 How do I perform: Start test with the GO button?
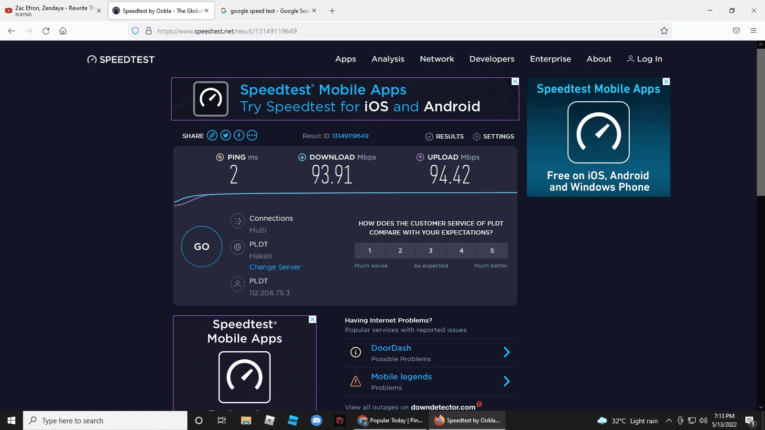(202, 247)
